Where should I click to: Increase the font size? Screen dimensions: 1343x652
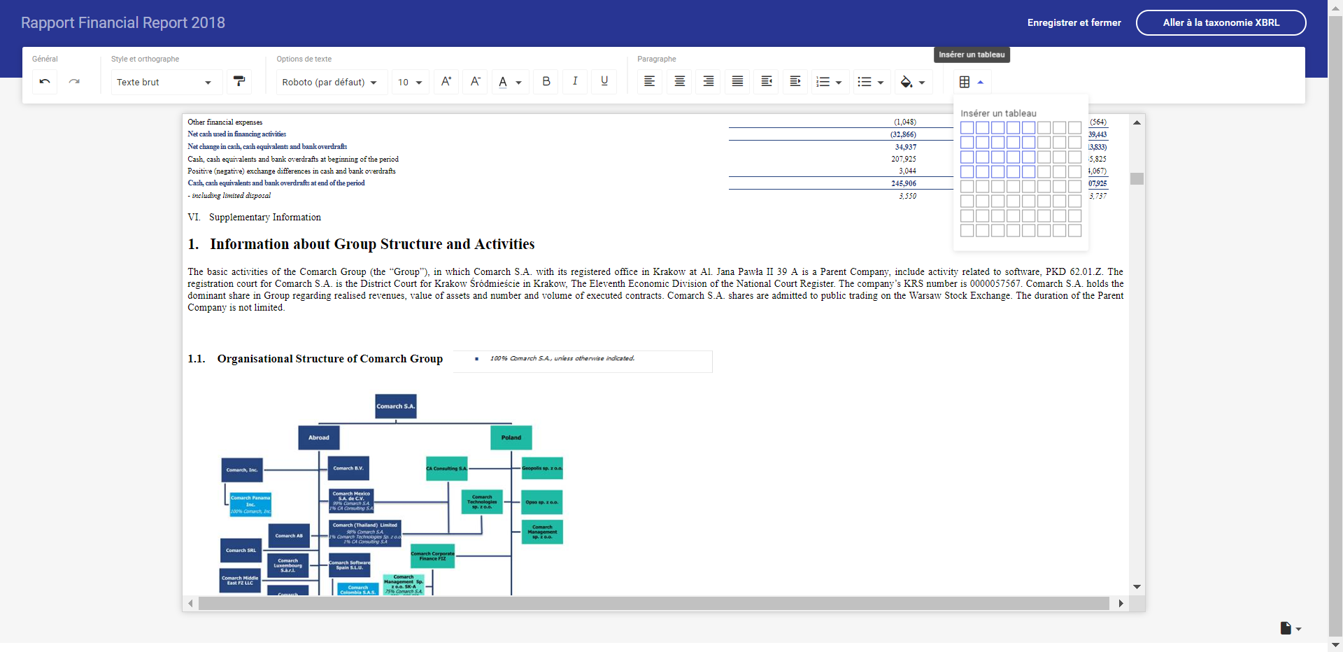(x=446, y=82)
